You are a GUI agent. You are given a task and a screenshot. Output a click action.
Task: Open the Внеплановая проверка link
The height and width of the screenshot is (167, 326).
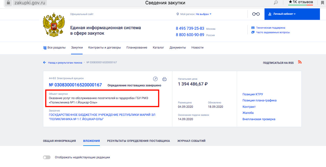(259, 119)
